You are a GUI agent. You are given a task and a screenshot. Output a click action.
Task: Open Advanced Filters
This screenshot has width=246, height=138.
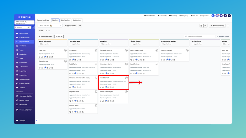coord(45,36)
